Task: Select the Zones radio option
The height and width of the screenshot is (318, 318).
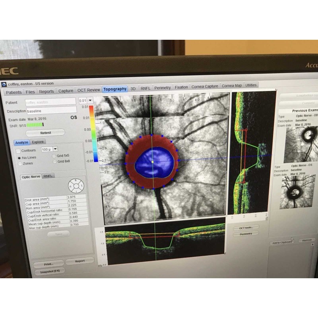Action: click(20, 164)
